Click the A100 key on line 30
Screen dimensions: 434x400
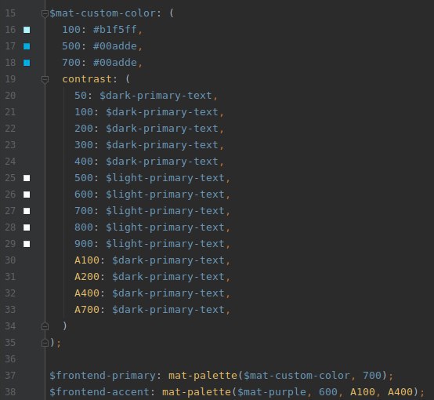(x=87, y=260)
